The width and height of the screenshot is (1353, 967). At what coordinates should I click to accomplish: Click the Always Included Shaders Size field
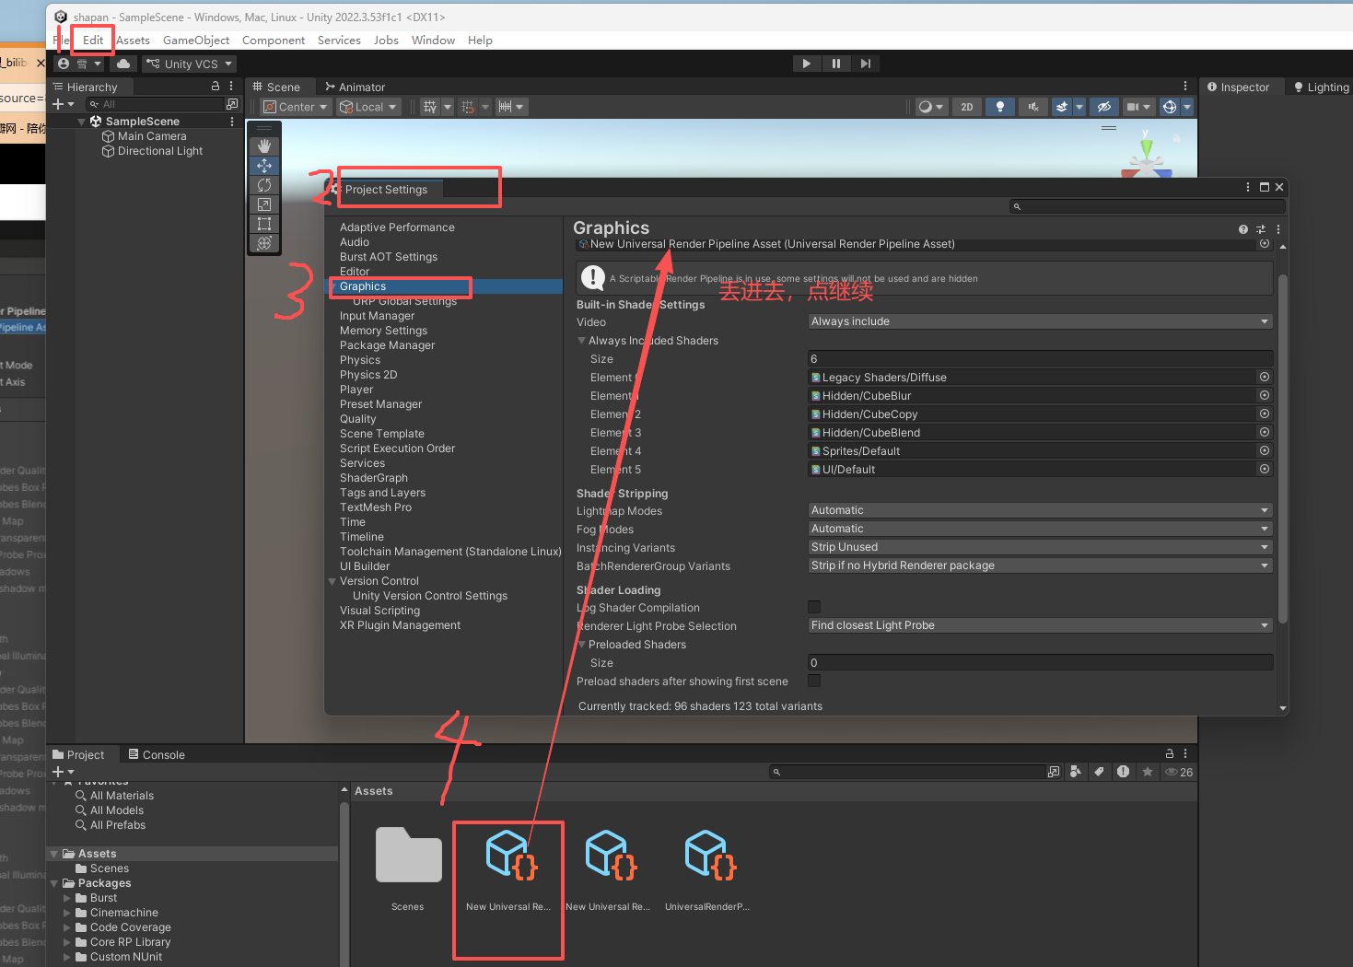click(1041, 359)
